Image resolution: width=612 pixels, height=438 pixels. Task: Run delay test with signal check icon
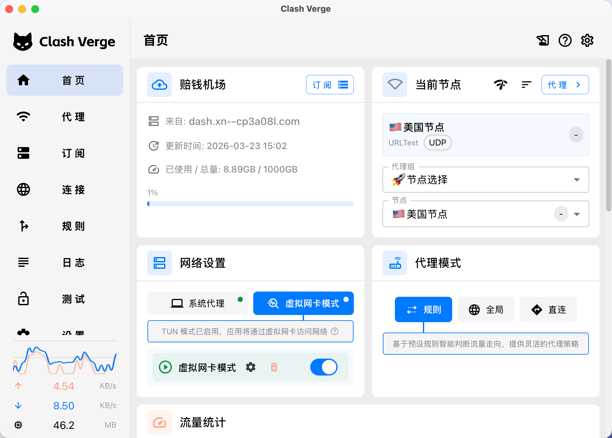501,85
